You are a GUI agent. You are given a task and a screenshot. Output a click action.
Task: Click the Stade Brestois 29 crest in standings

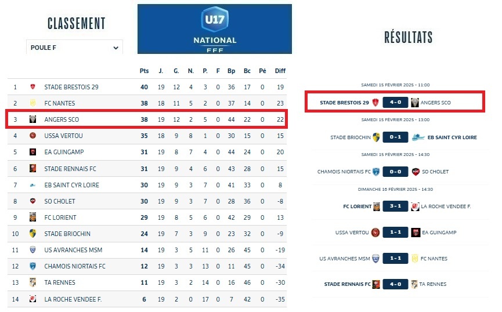[x=33, y=87]
